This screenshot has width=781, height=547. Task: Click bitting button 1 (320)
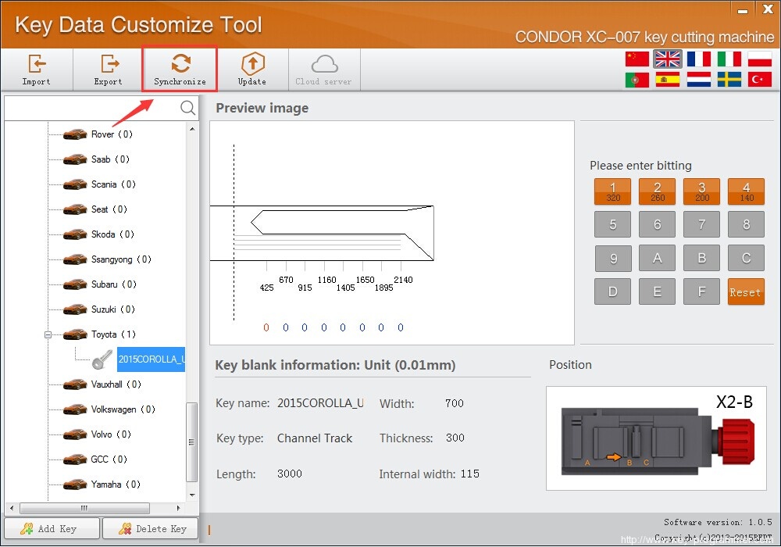pos(612,191)
